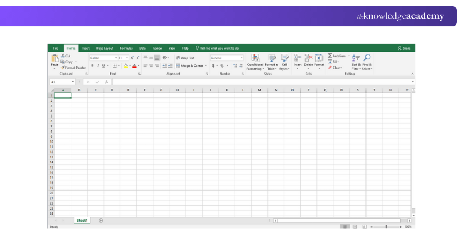Open the Calibri font name dropdown
463x245 pixels.
pyautogui.click(x=116, y=58)
